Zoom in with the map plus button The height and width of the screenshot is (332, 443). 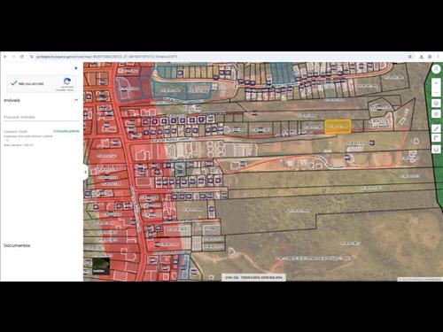pos(436,83)
